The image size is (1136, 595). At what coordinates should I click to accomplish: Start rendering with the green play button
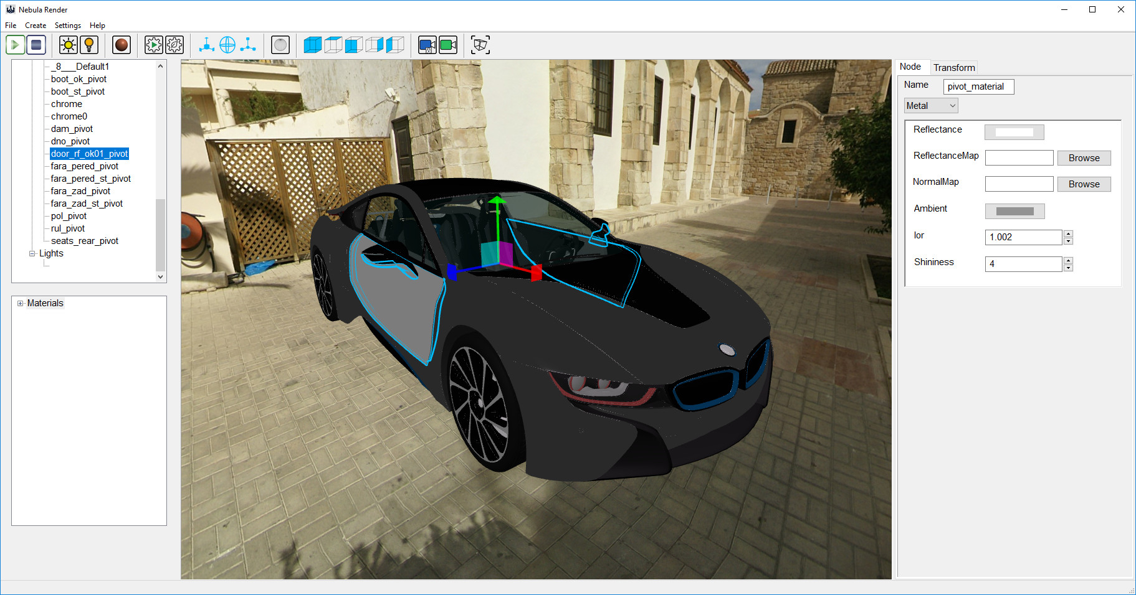click(x=16, y=45)
